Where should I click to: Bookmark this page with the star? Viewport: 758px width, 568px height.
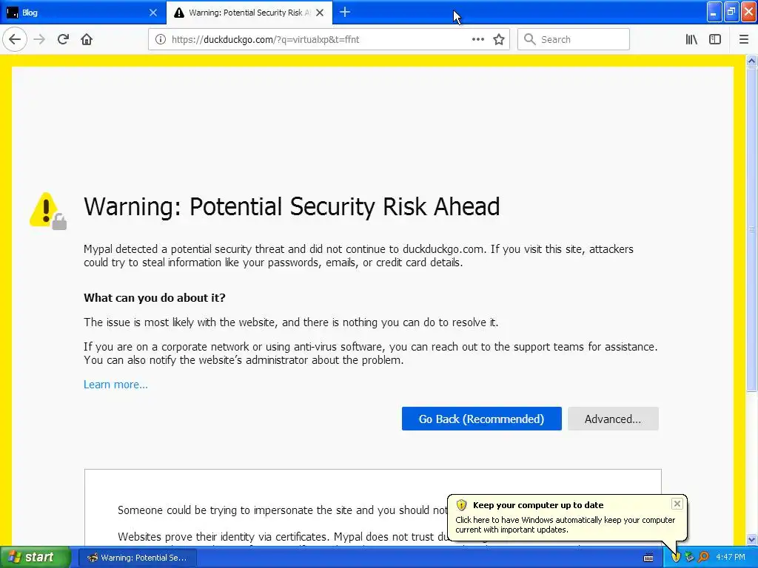coord(499,39)
